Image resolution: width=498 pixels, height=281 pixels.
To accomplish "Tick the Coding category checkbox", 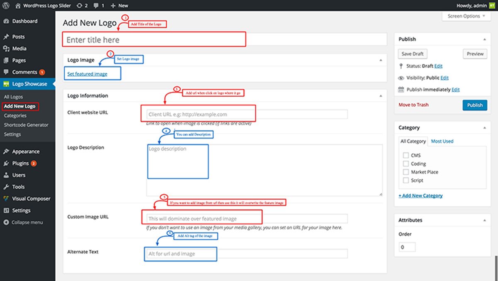I will pos(406,164).
